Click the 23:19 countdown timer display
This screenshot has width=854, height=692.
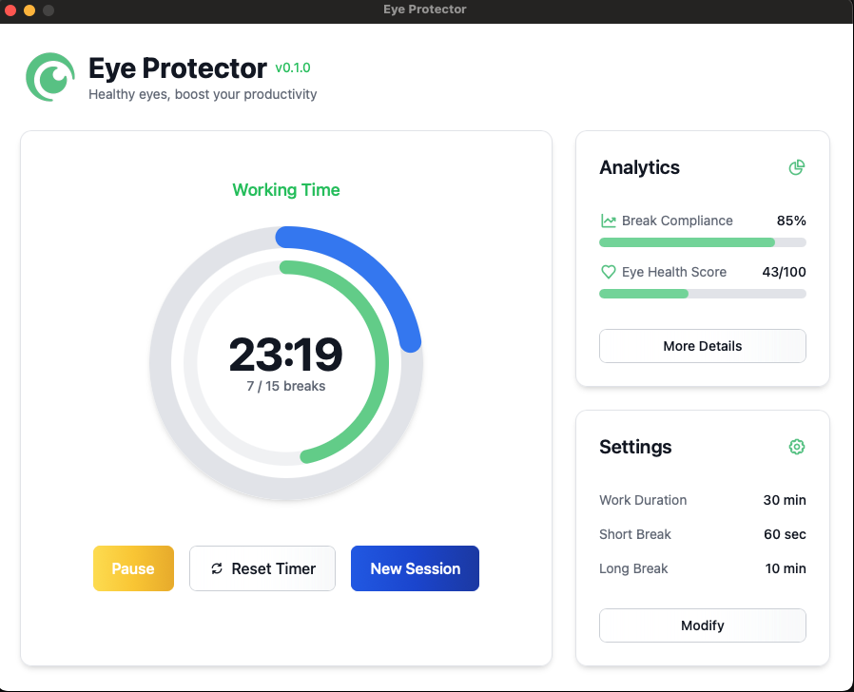285,355
